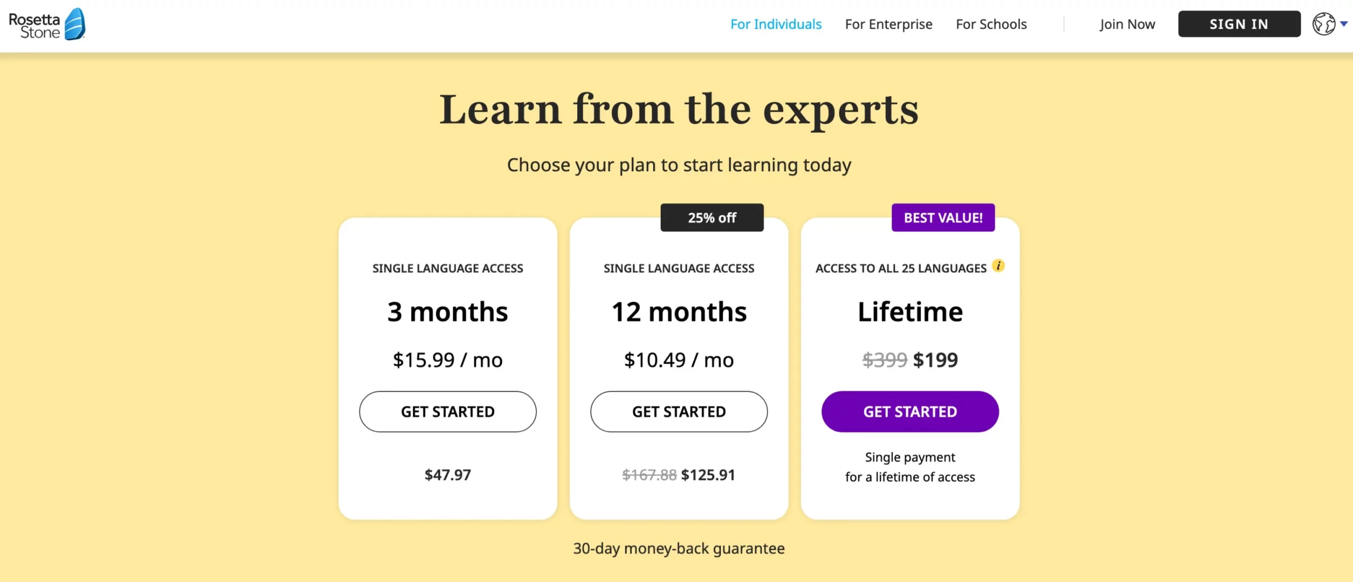Viewport: 1353px width, 582px height.
Task: Click the Rosetta Stone logo
Action: [x=47, y=24]
